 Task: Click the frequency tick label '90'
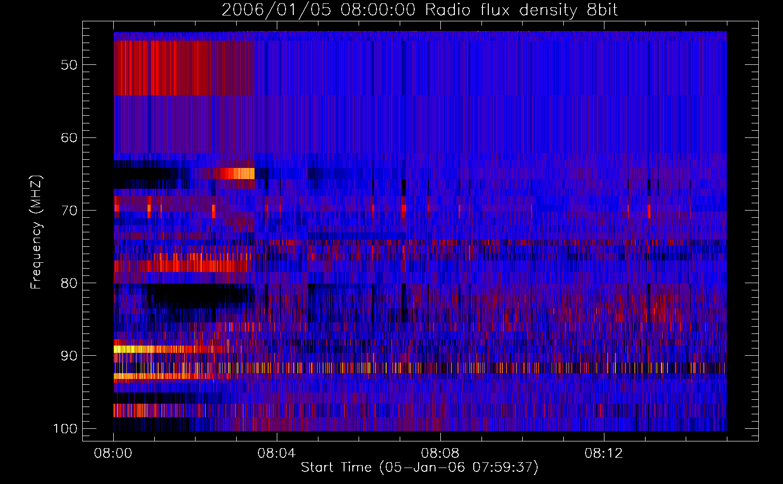point(69,356)
